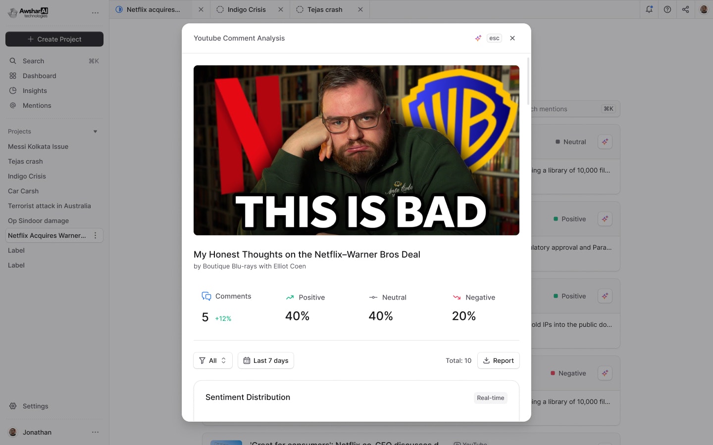The image size is (713, 445).
Task: Click AI sparkle button on regulatory approval mention card
Action: (605, 219)
